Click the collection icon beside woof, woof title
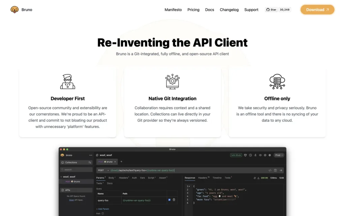 [x=97, y=155]
